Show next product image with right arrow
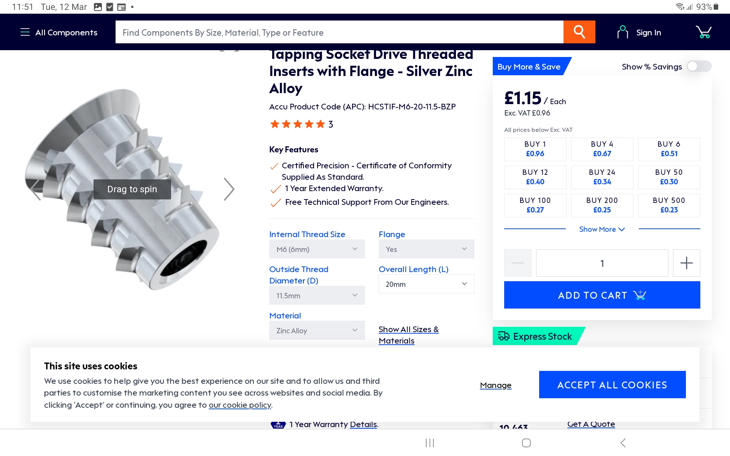 tap(229, 189)
